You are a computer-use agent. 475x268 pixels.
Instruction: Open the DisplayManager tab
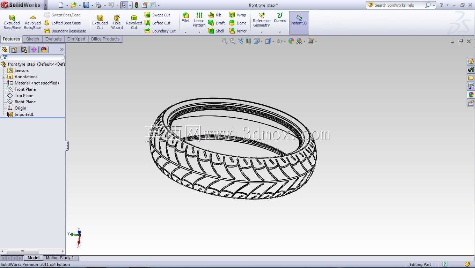(x=44, y=50)
